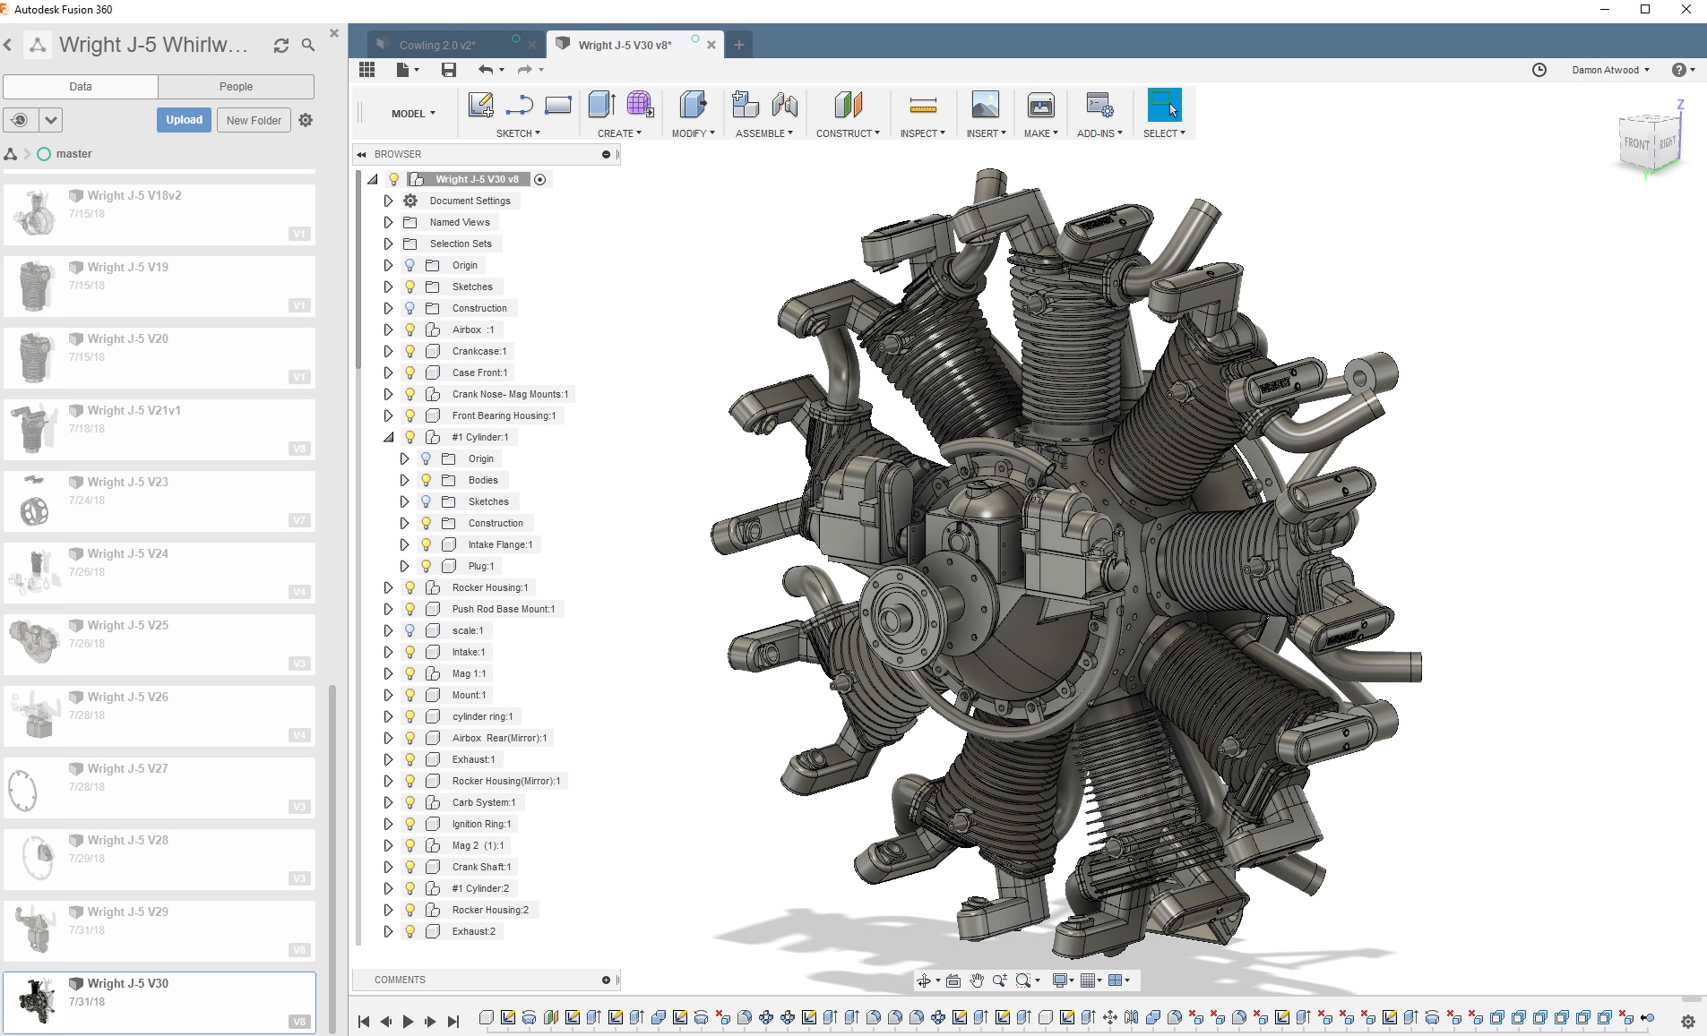Select the Construct plane icon
Viewport: 1707px width, 1036px height.
(848, 106)
